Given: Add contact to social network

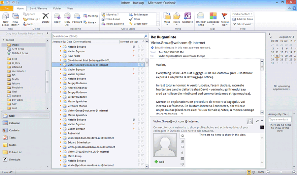Looking at the screenshot, I should click(159, 162).
